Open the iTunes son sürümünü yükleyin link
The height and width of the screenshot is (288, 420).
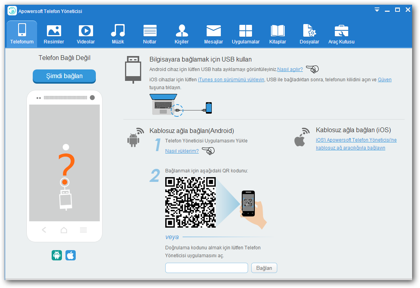pos(231,80)
